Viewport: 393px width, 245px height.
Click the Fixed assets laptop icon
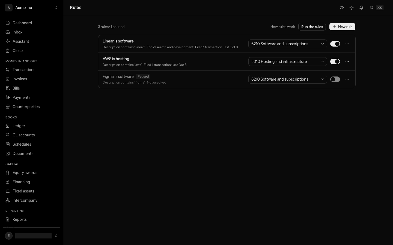point(8,191)
